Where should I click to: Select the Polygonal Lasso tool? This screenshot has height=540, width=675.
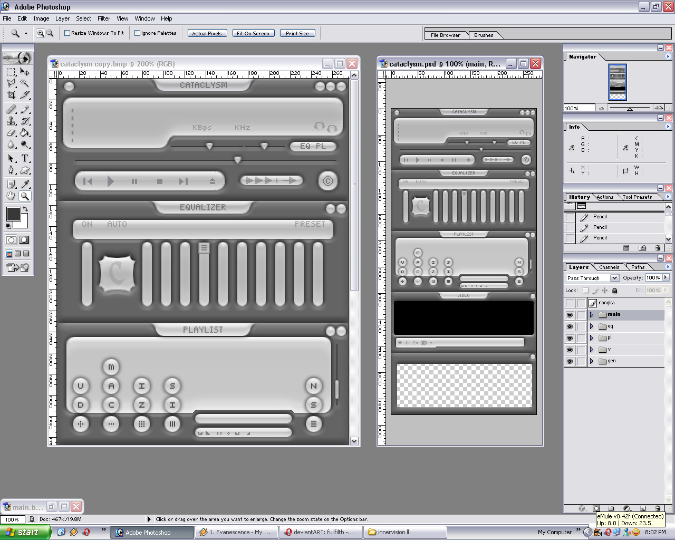point(11,83)
